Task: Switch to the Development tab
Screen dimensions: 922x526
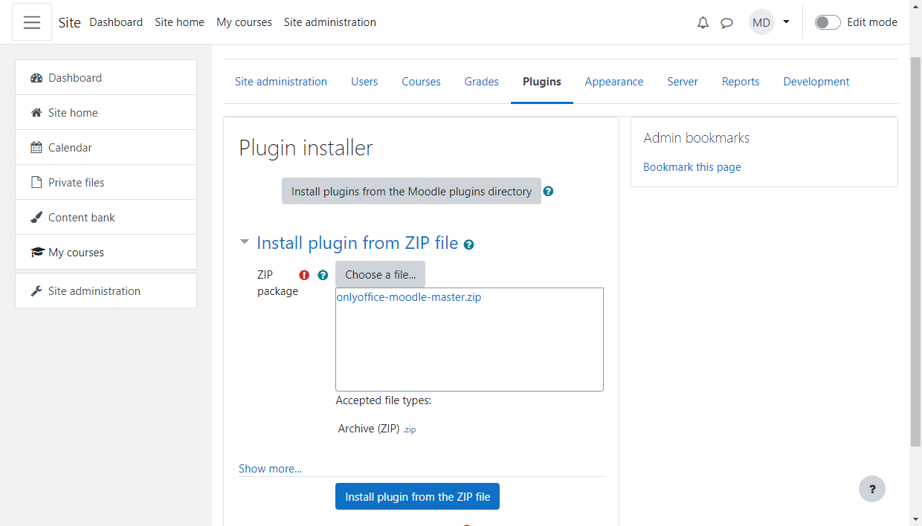Action: pos(816,82)
